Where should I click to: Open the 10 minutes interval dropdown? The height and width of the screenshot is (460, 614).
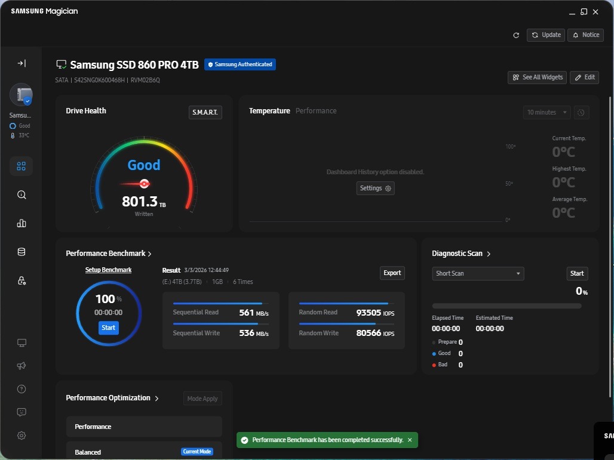[547, 113]
